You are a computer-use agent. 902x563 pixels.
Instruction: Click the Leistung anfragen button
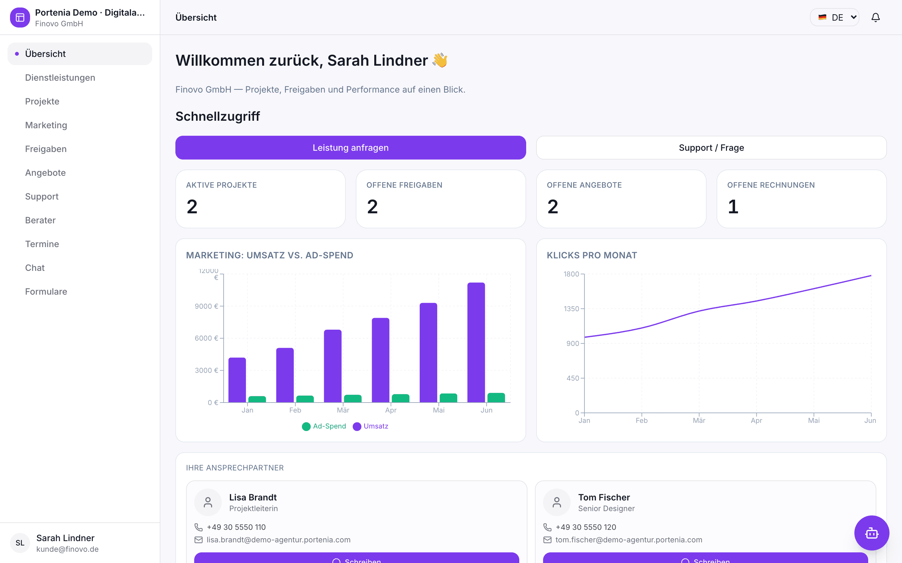351,148
